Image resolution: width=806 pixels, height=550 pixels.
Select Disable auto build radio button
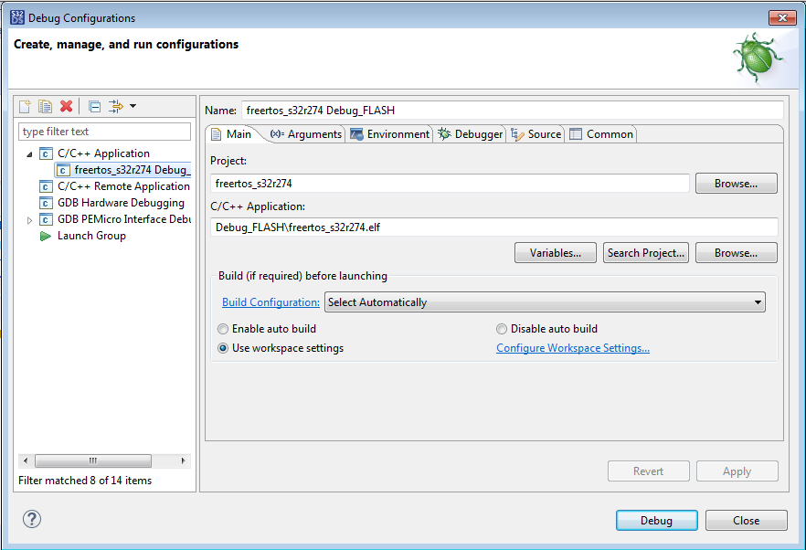(502, 329)
